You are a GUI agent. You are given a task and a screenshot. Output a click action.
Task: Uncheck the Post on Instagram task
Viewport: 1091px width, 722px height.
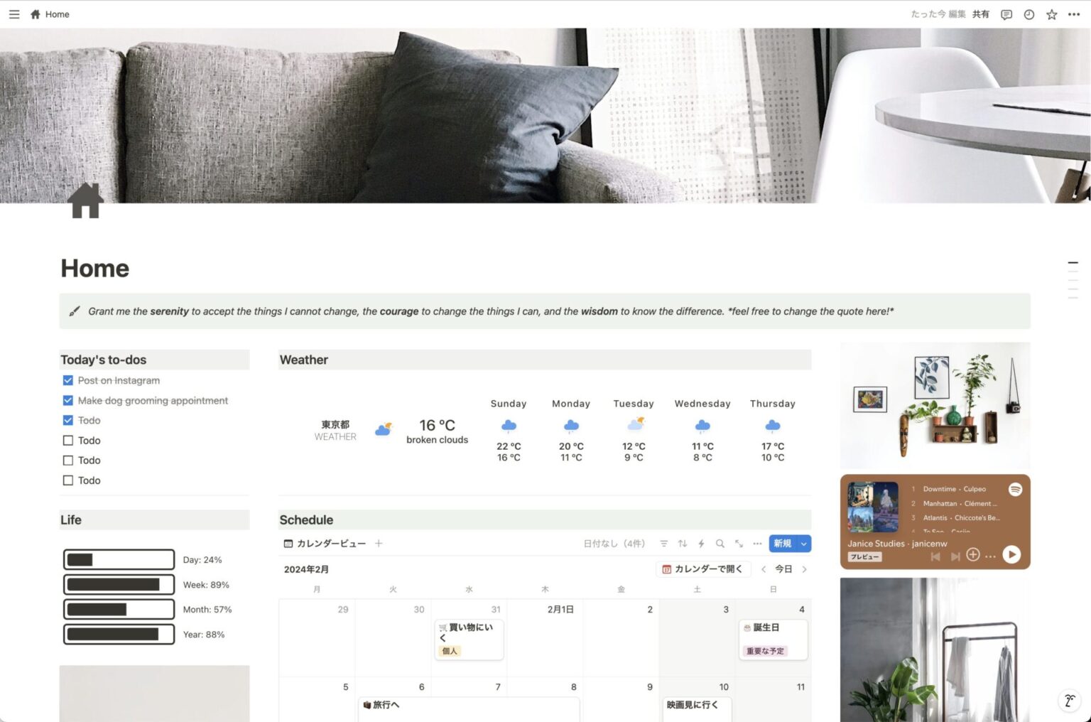tap(67, 380)
